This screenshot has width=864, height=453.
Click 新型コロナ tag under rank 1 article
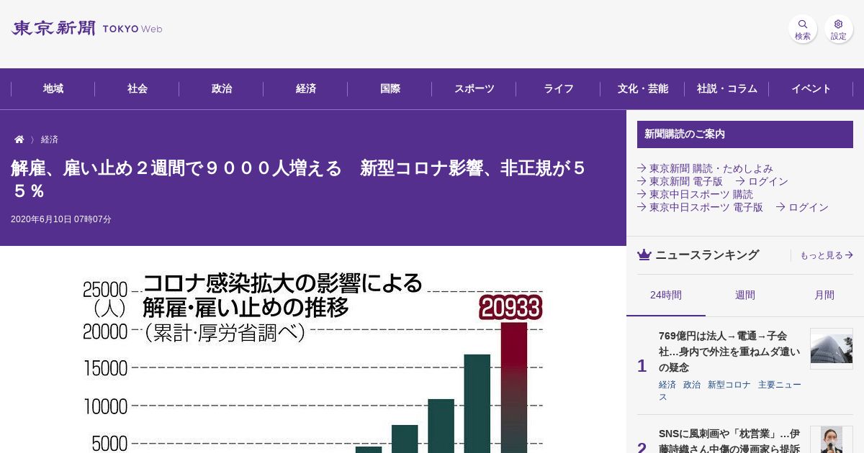[x=729, y=385]
